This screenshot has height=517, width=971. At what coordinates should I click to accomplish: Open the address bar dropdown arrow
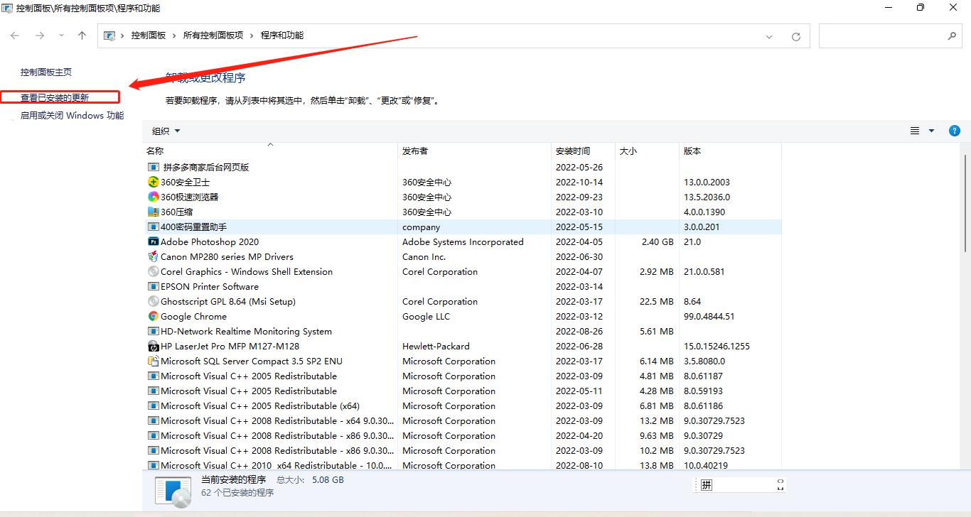[768, 35]
